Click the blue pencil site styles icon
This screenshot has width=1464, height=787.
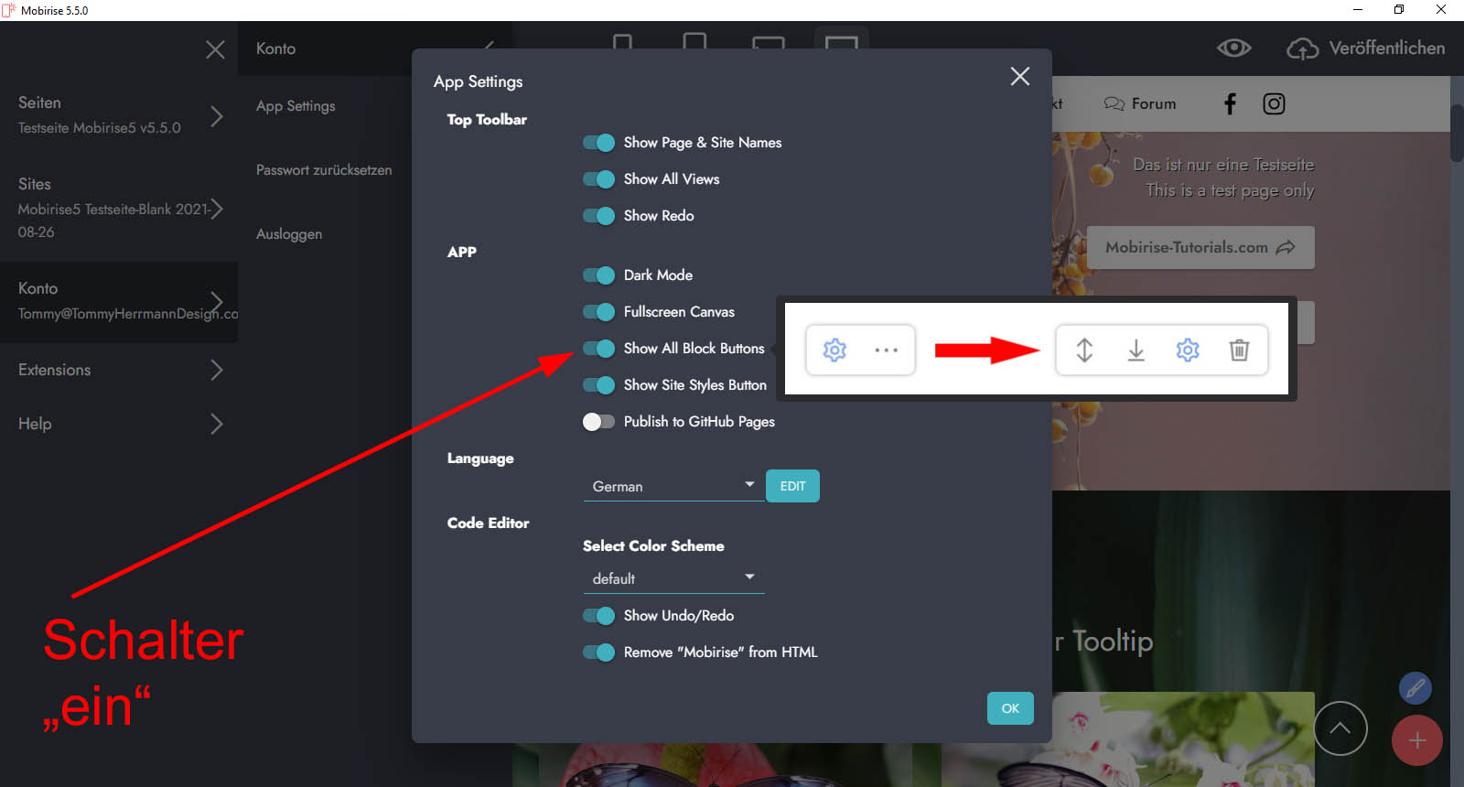click(x=1415, y=687)
